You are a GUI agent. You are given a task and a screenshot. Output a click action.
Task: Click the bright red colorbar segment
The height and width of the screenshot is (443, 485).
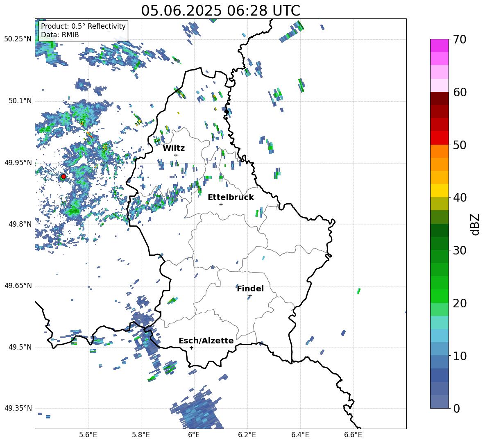tap(439, 138)
